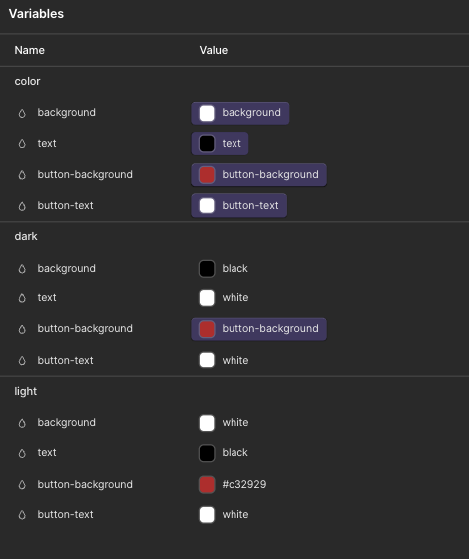Click droplet icon for color button-text variable

click(x=22, y=206)
